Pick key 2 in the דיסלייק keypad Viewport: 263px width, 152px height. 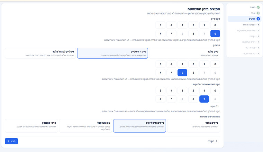click(x=193, y=64)
